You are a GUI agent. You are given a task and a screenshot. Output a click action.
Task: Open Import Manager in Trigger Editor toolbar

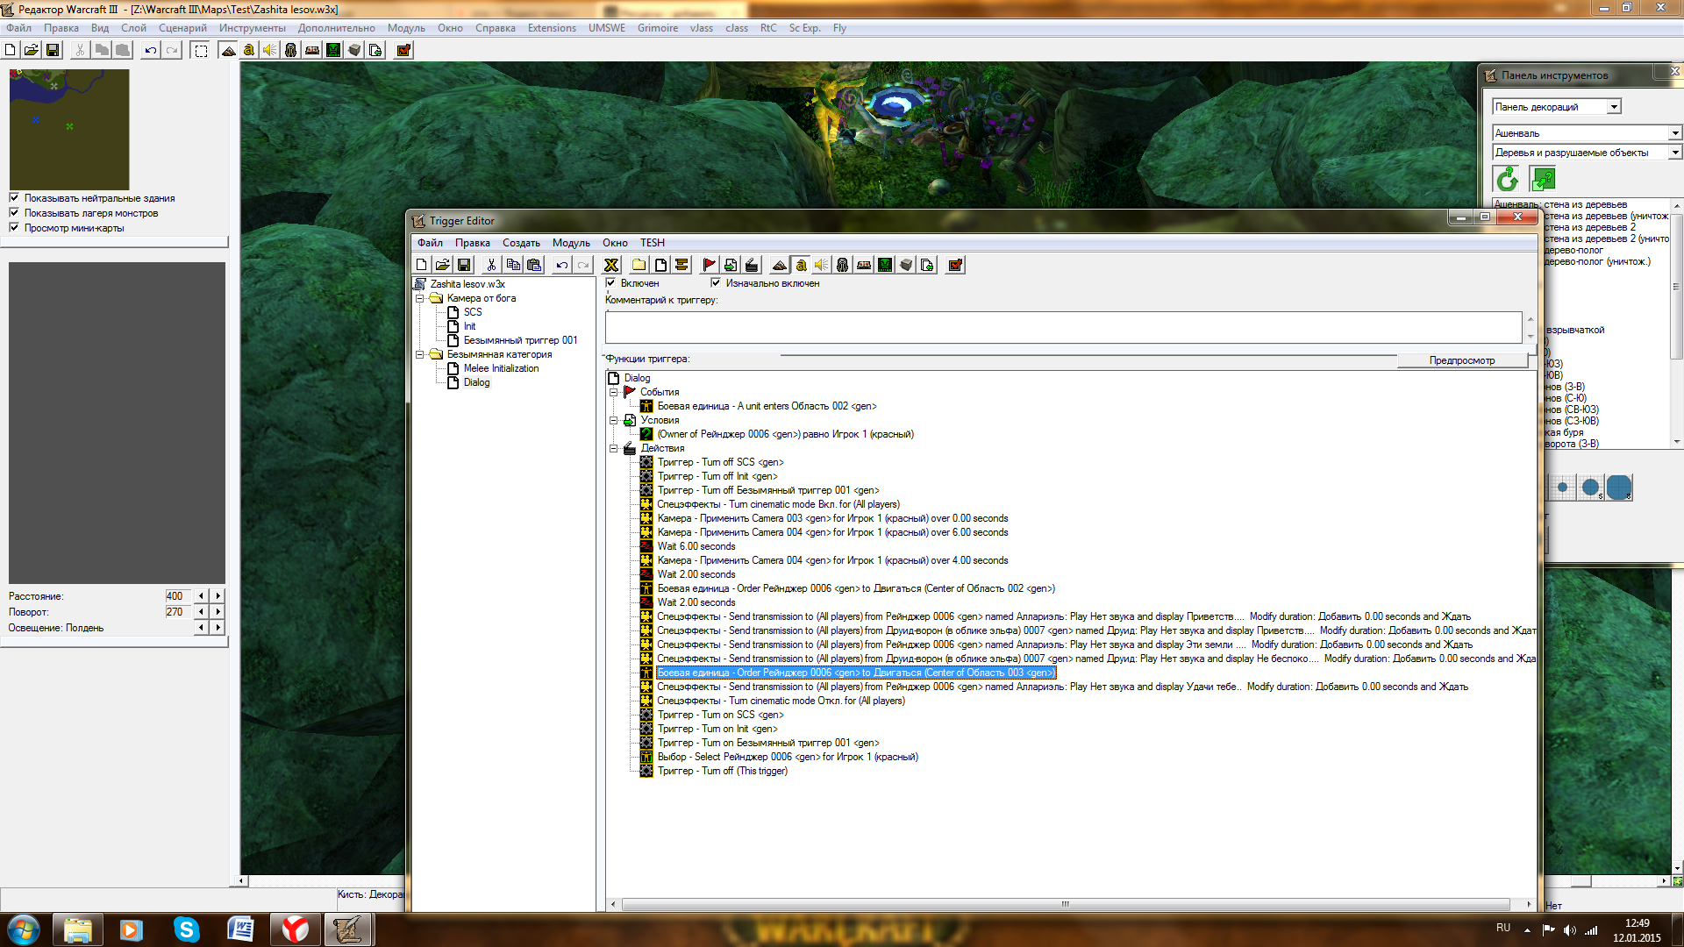pyautogui.click(x=927, y=265)
